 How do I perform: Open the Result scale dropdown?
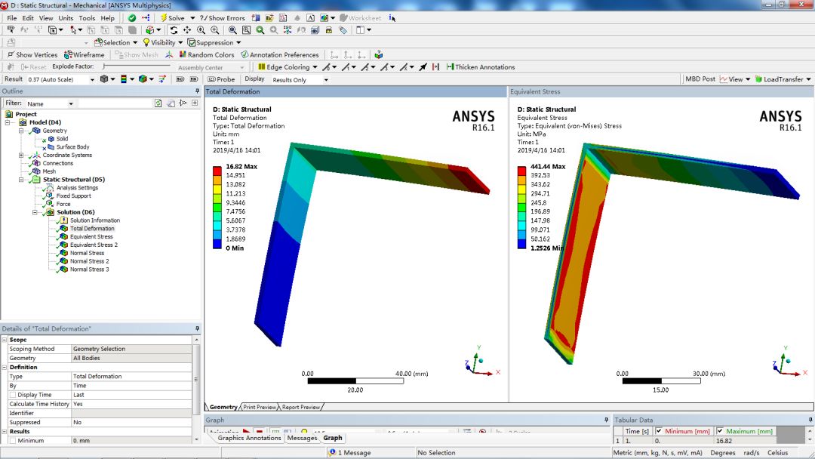coord(92,79)
